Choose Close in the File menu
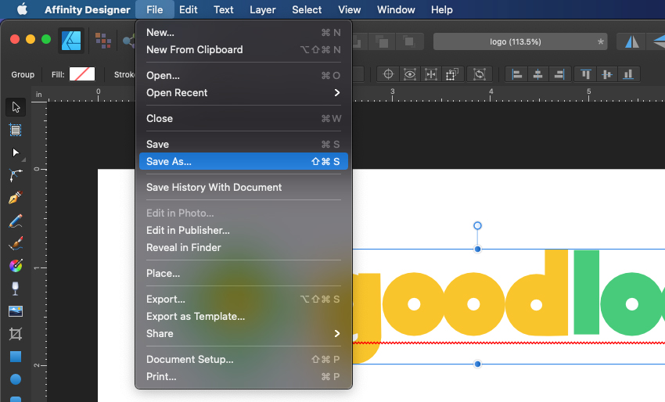 (243, 118)
